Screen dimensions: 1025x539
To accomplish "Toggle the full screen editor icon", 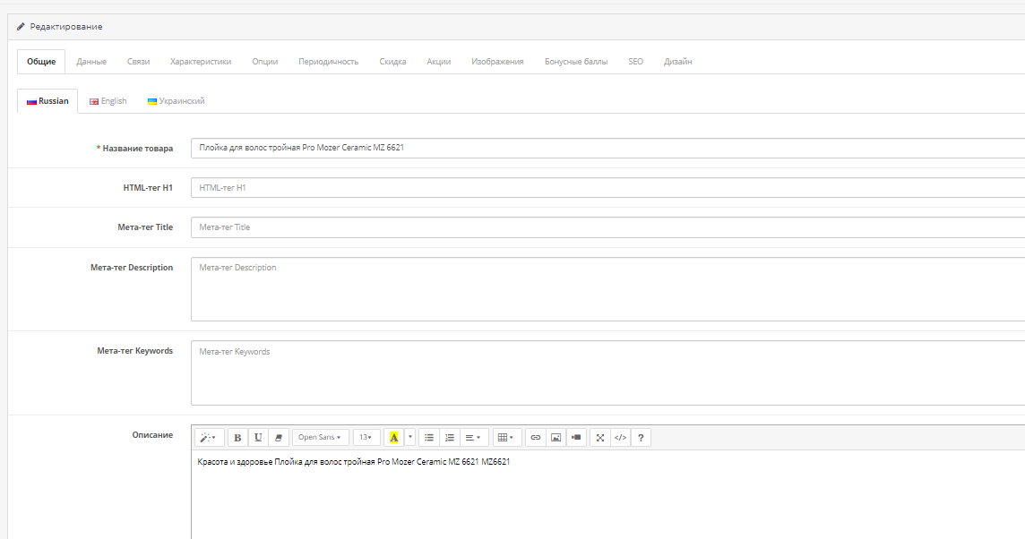I will [600, 438].
